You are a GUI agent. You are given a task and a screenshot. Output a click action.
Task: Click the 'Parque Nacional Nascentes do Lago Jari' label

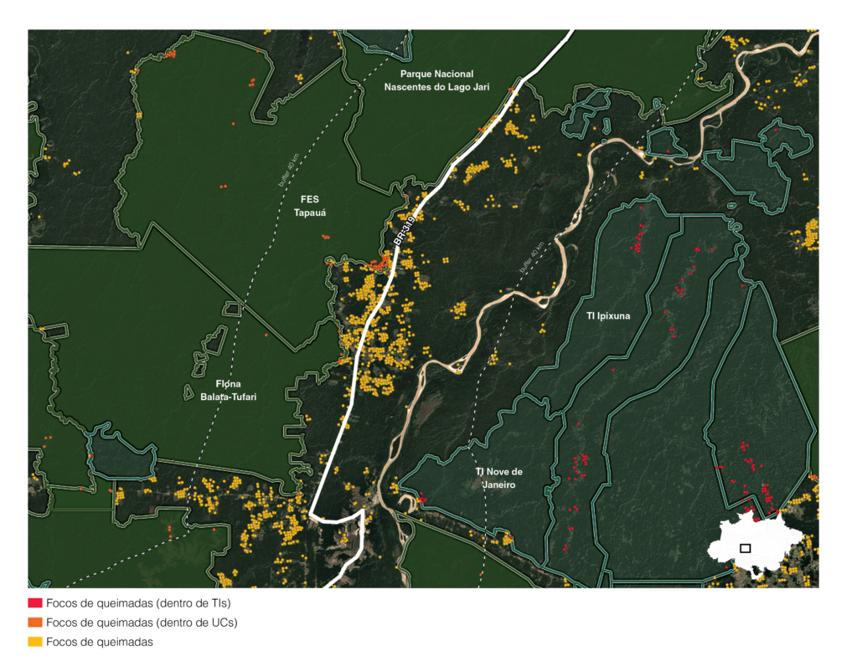[436, 80]
